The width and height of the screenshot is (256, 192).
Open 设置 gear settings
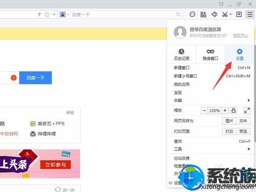240,54
